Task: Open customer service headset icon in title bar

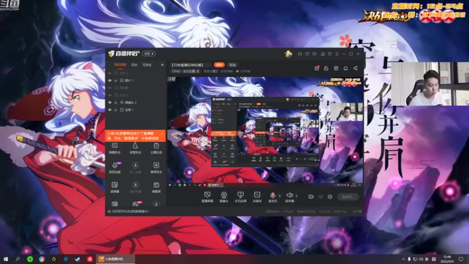Action: click(300, 54)
